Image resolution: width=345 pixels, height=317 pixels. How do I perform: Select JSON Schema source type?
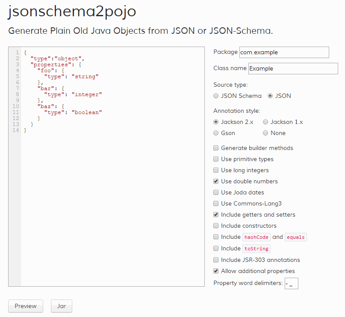(x=216, y=96)
